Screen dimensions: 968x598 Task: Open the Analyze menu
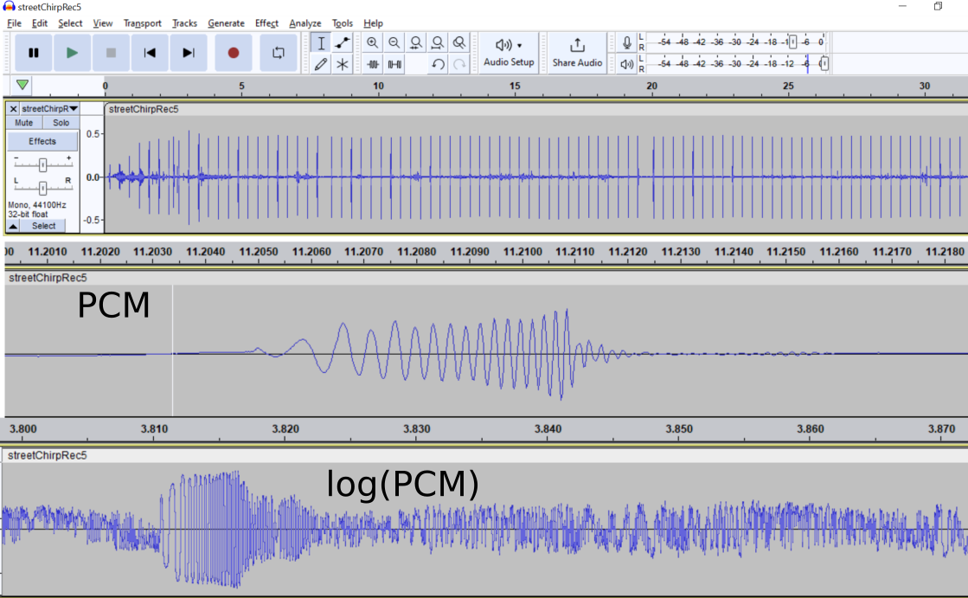305,23
